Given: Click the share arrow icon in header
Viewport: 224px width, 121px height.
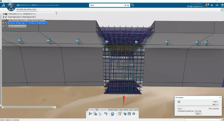Looking at the screenshot, I should [x=217, y=5].
